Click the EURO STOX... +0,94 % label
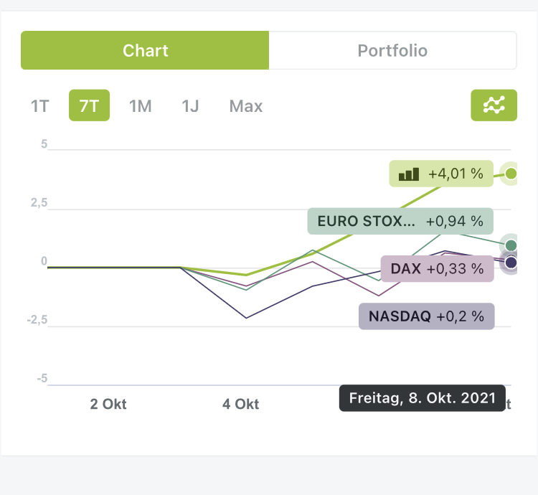This screenshot has height=495, width=538. click(400, 221)
